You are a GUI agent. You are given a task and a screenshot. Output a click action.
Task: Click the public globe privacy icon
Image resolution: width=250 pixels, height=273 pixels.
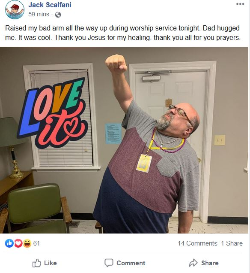point(58,15)
